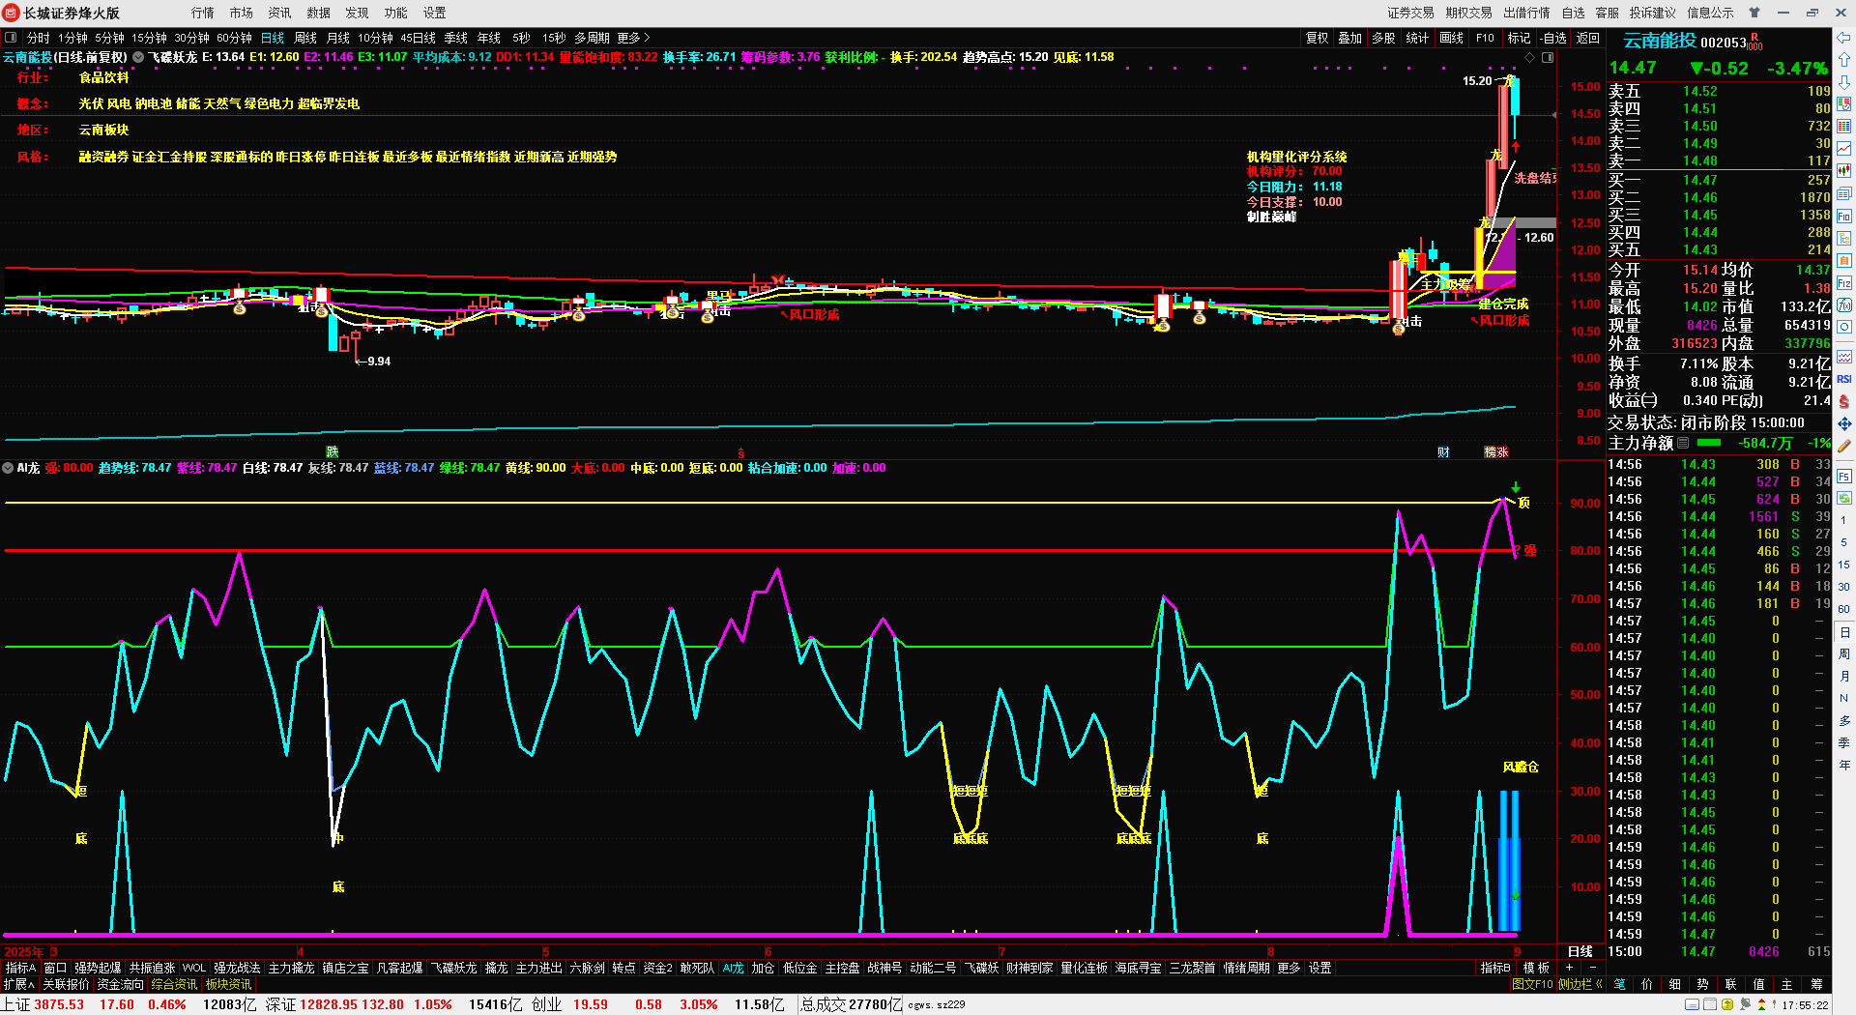Switch to 周线 weekly period
This screenshot has width=1856, height=1015.
[305, 38]
